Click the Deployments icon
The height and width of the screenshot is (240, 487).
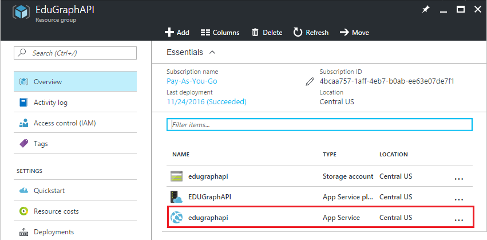[x=23, y=232]
